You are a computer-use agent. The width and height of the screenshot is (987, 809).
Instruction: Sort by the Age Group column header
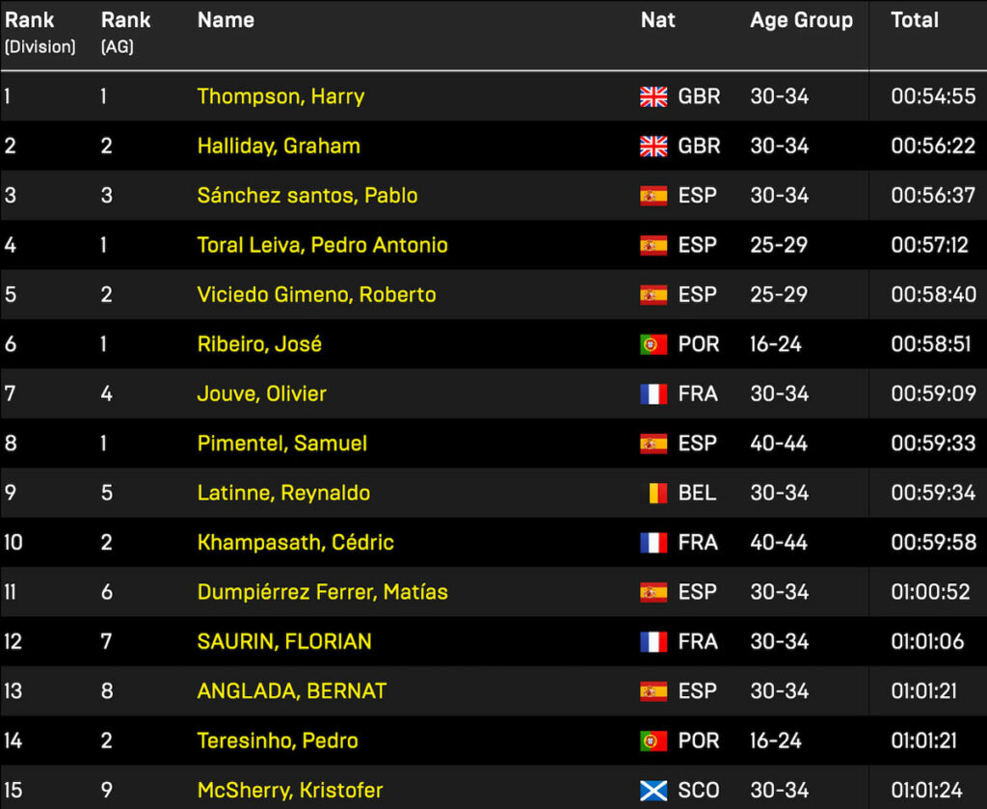coord(801,20)
